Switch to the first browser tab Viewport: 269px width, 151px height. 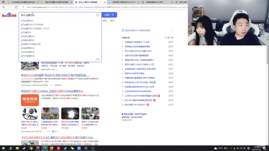tap(23, 2)
